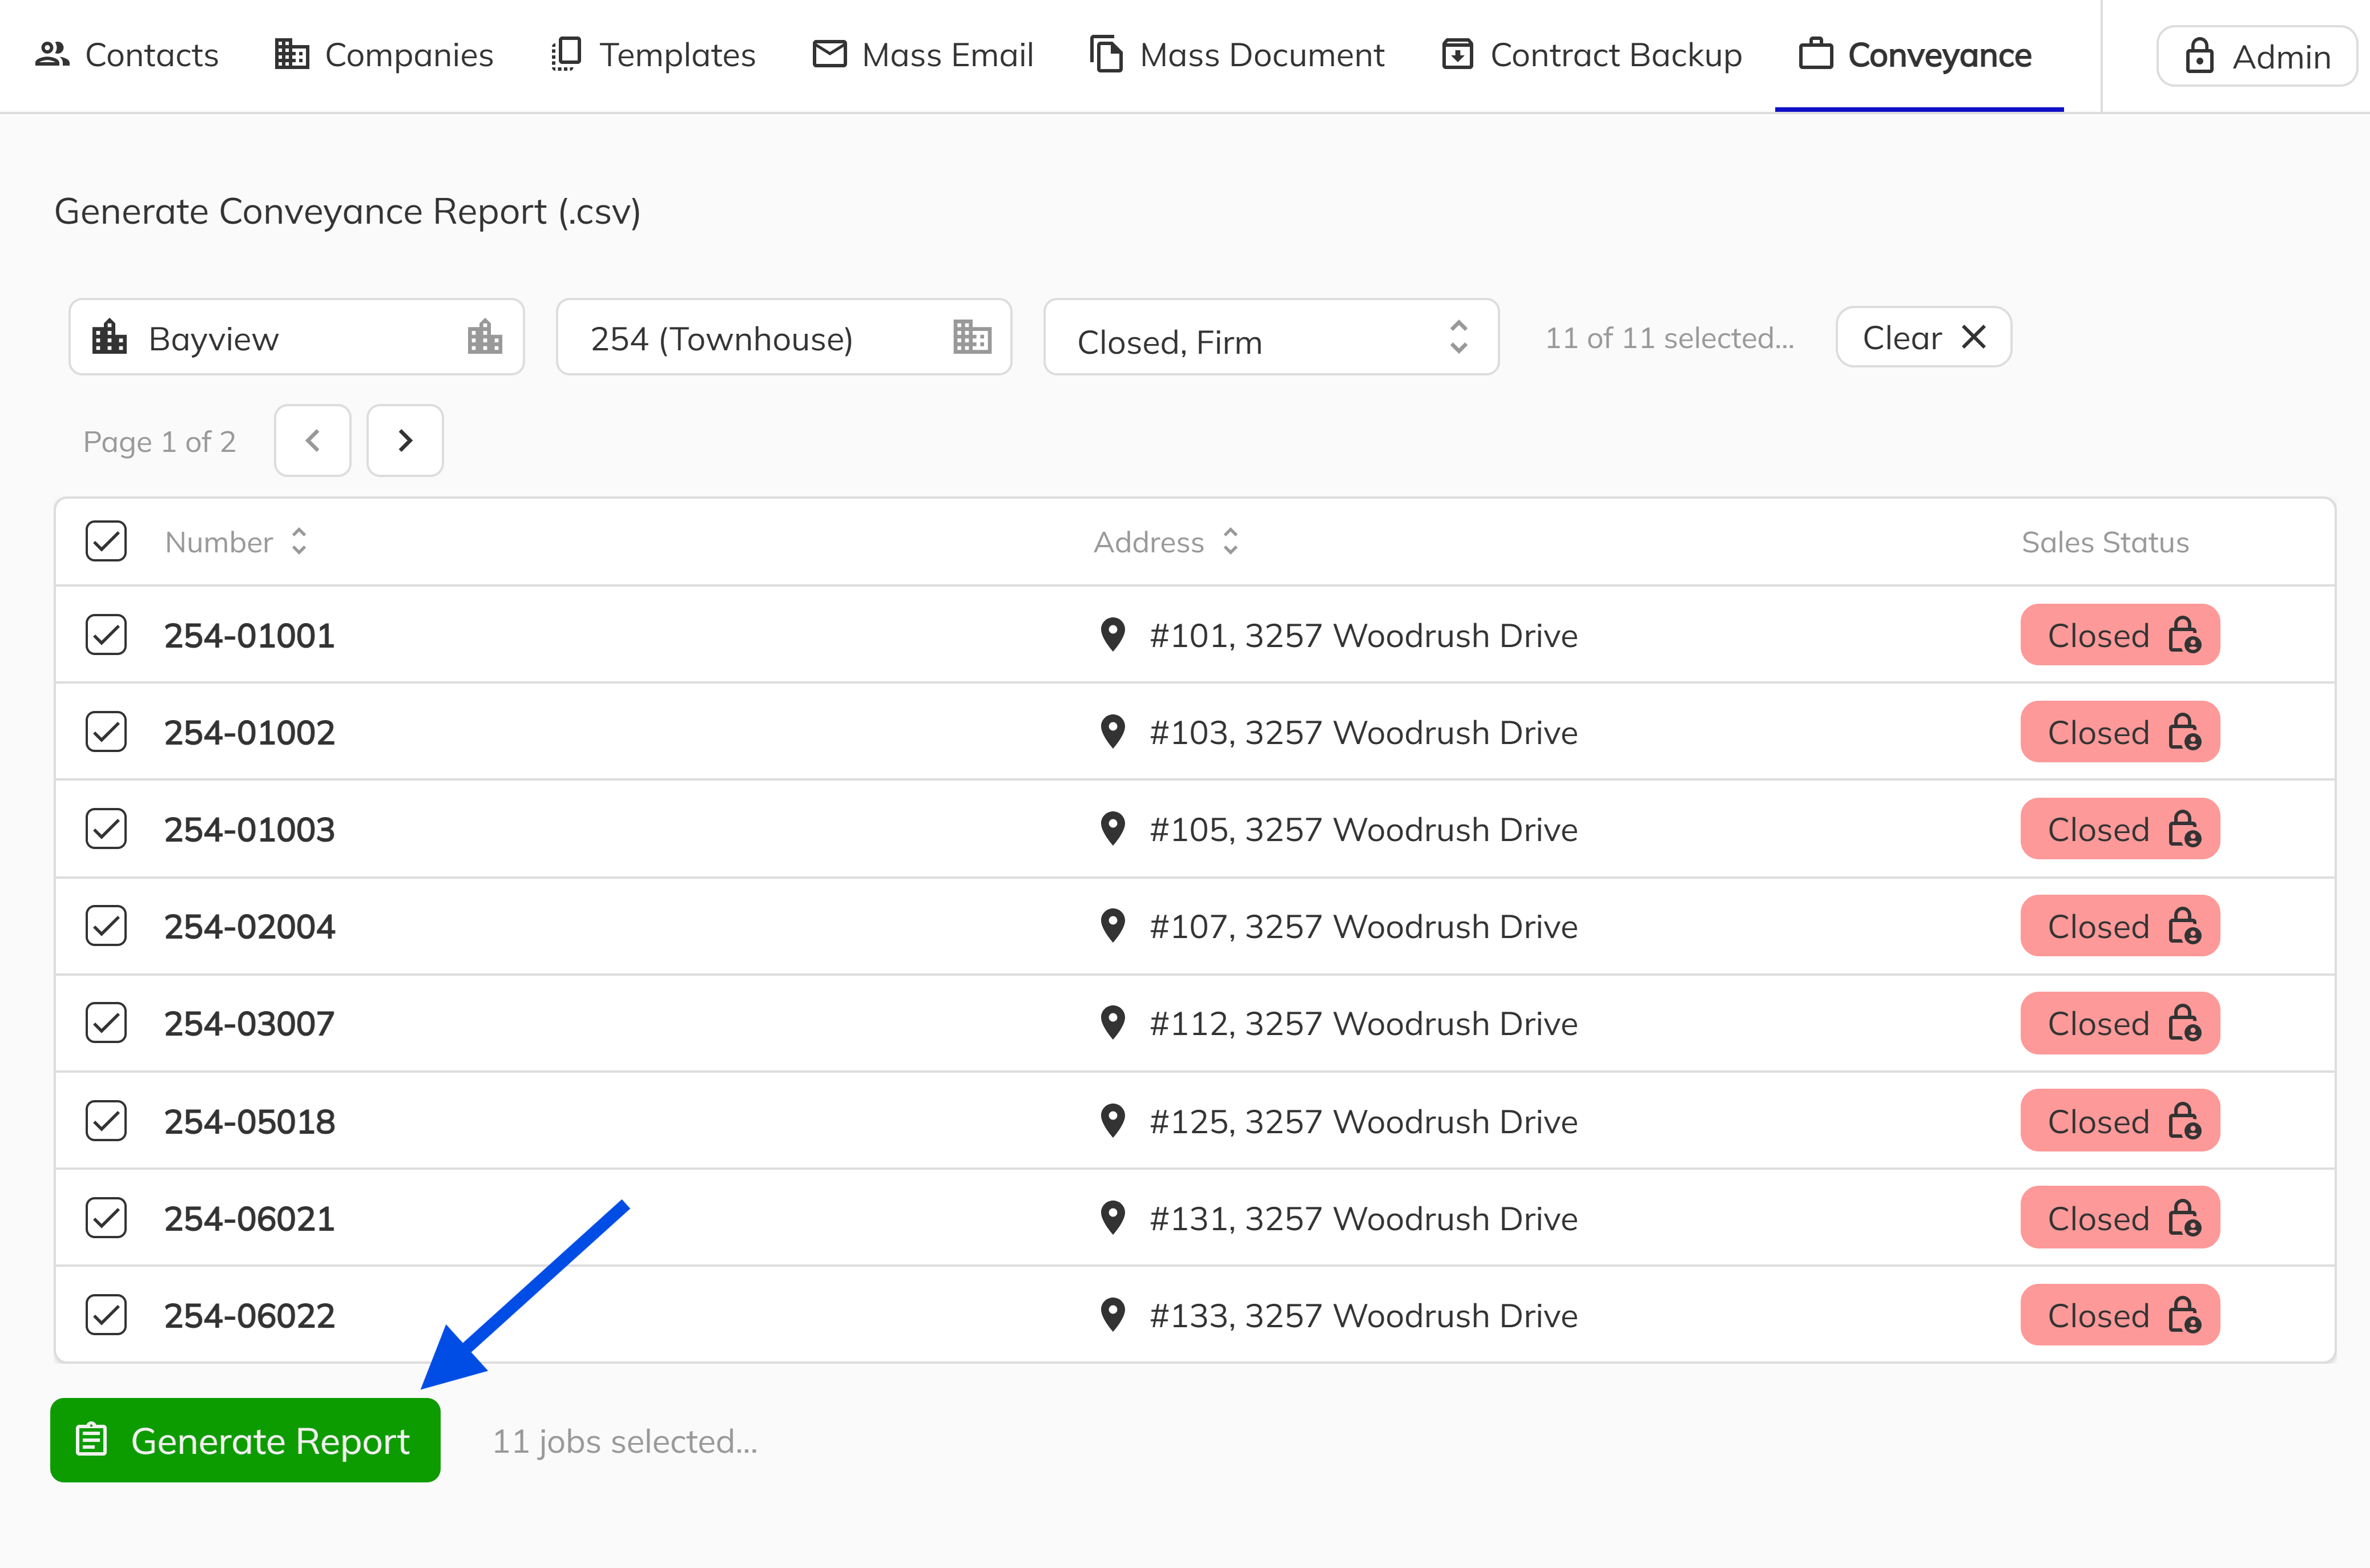Click the Conveyance briefcase icon

[x=1816, y=54]
